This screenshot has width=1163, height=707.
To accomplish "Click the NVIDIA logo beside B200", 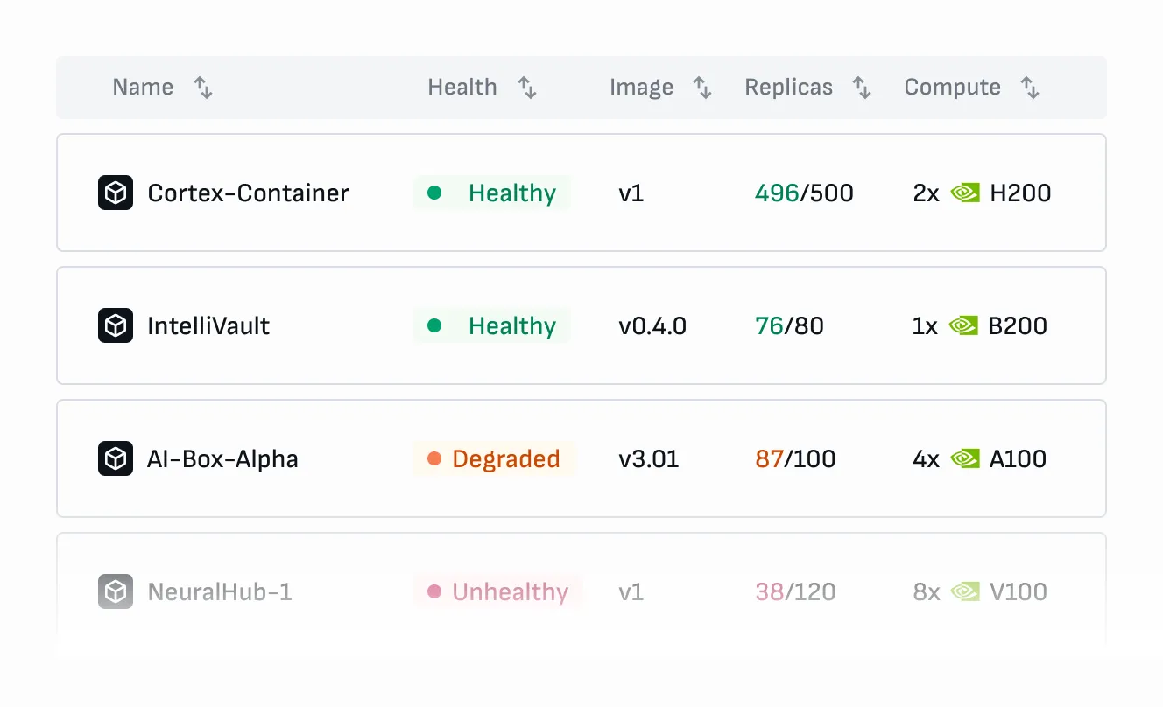I will pos(964,325).
